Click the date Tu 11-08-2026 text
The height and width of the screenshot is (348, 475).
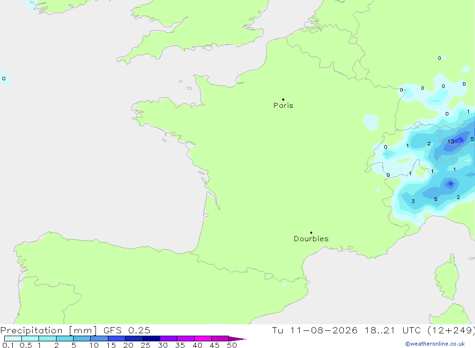click(315, 330)
